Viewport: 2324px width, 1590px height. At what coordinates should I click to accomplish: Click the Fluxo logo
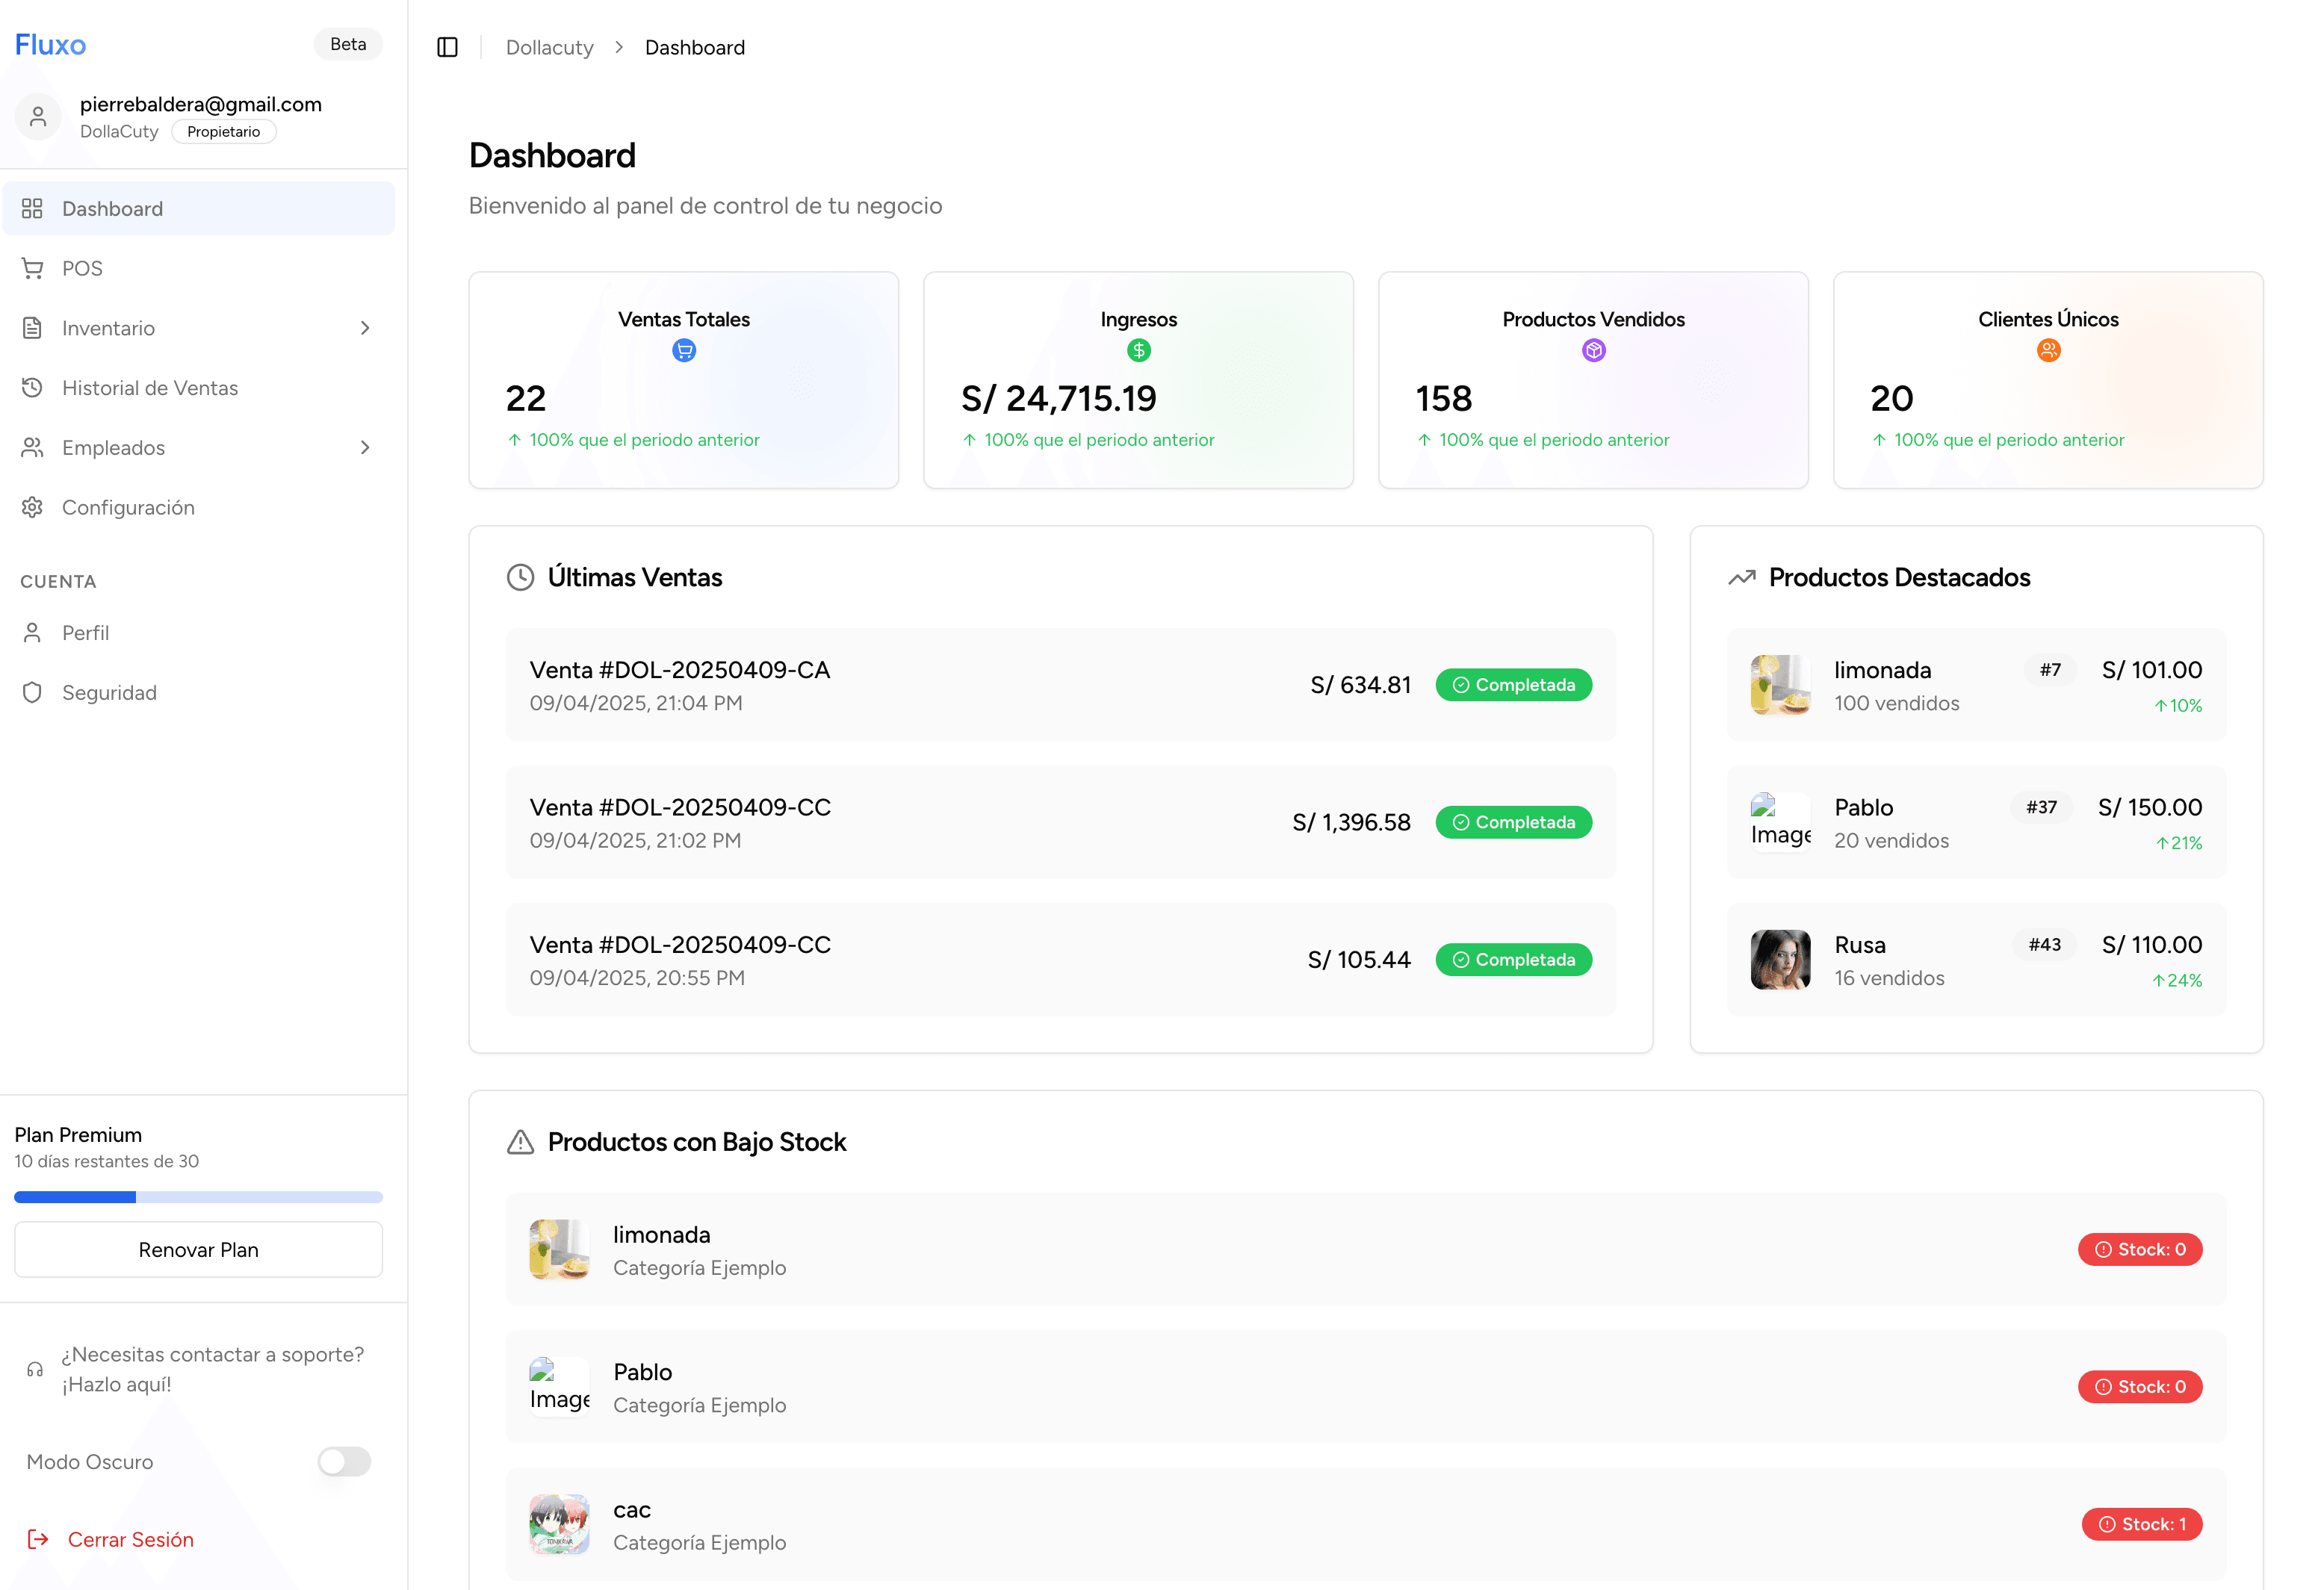point(50,44)
